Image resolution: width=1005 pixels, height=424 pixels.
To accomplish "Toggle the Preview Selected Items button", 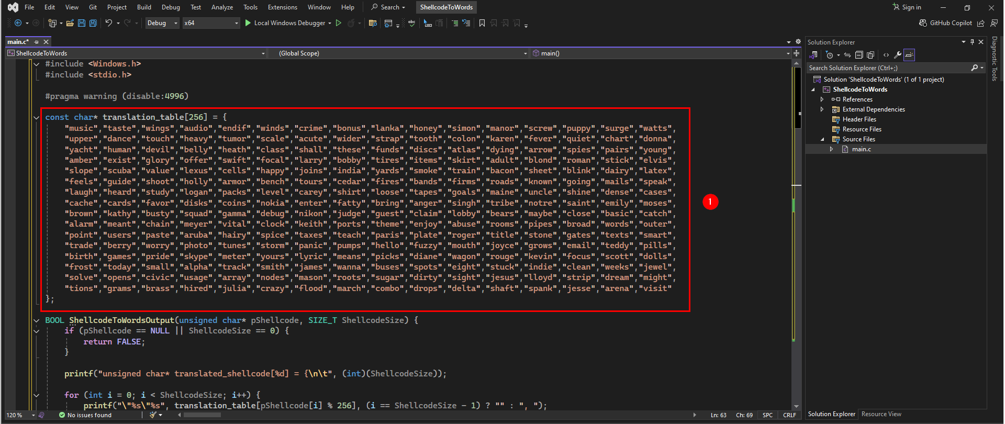I will tap(909, 55).
